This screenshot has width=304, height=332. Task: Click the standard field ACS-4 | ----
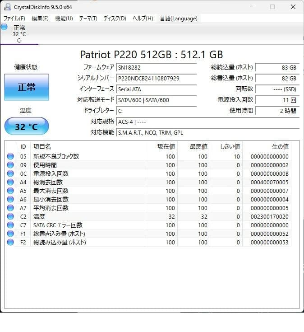tap(207, 122)
